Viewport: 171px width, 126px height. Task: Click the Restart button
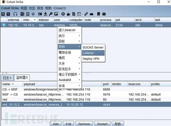coord(102,124)
